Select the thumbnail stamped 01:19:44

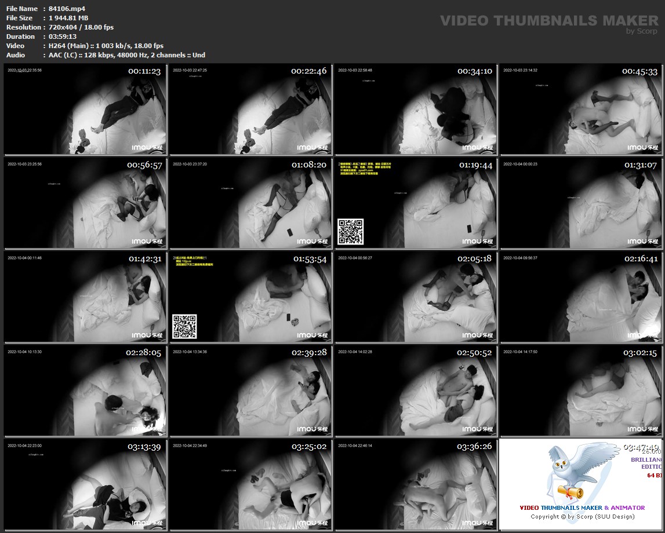point(416,203)
